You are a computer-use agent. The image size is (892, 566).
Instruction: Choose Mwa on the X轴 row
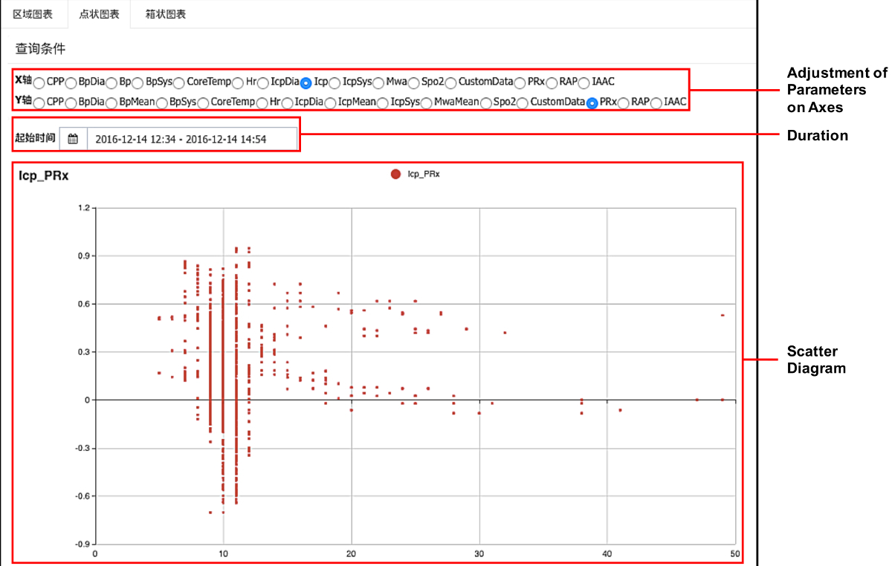(x=378, y=82)
